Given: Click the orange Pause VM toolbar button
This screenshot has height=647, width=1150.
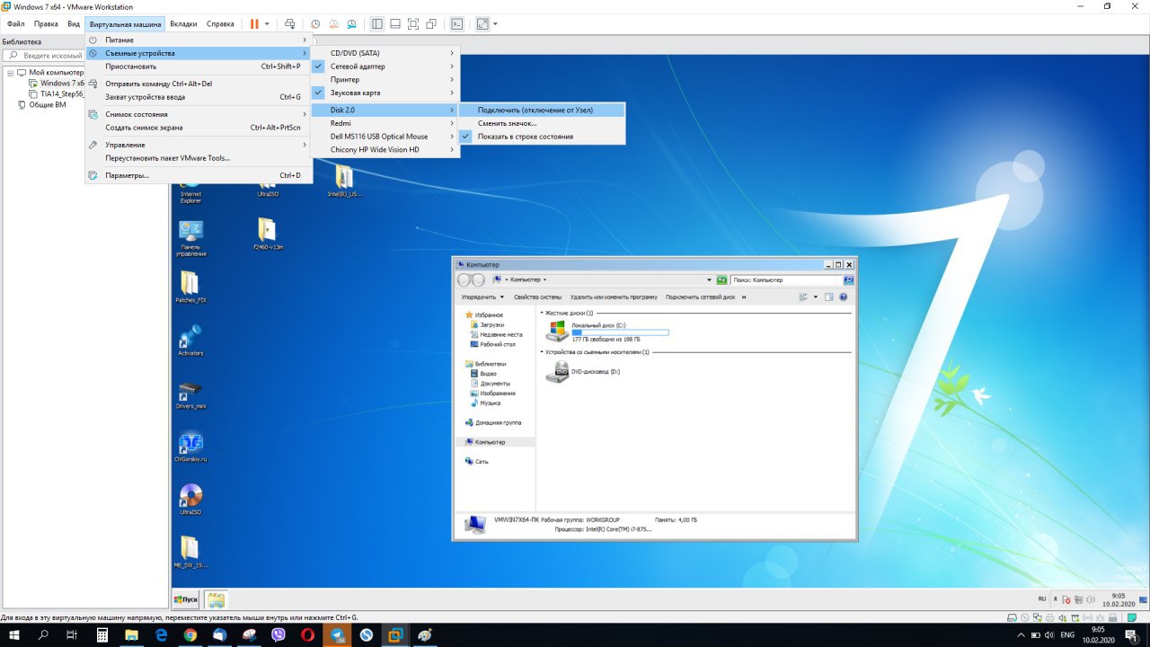Looking at the screenshot, I should [x=254, y=23].
